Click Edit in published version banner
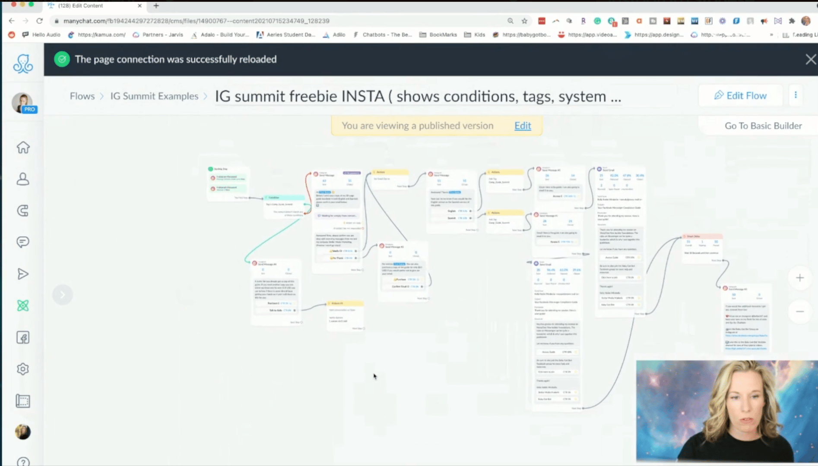This screenshot has height=466, width=818. click(x=523, y=126)
